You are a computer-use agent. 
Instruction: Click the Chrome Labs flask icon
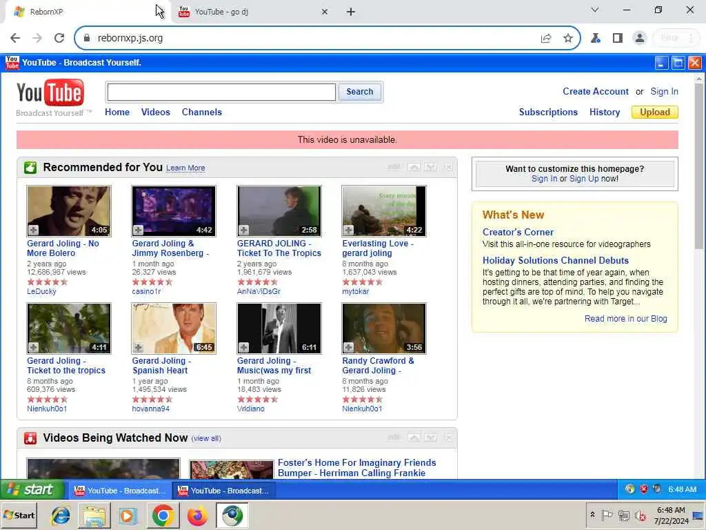coord(595,38)
